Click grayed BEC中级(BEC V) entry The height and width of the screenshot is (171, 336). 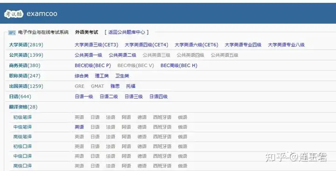click(136, 66)
